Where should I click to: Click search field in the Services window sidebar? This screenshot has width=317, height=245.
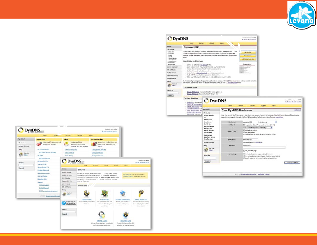[x=69, y=212]
